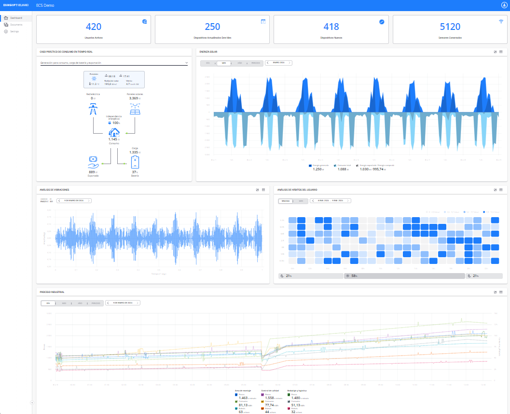
Task: Expand the Análisis de Vibraciones panel fullscreen
Action: [257, 190]
